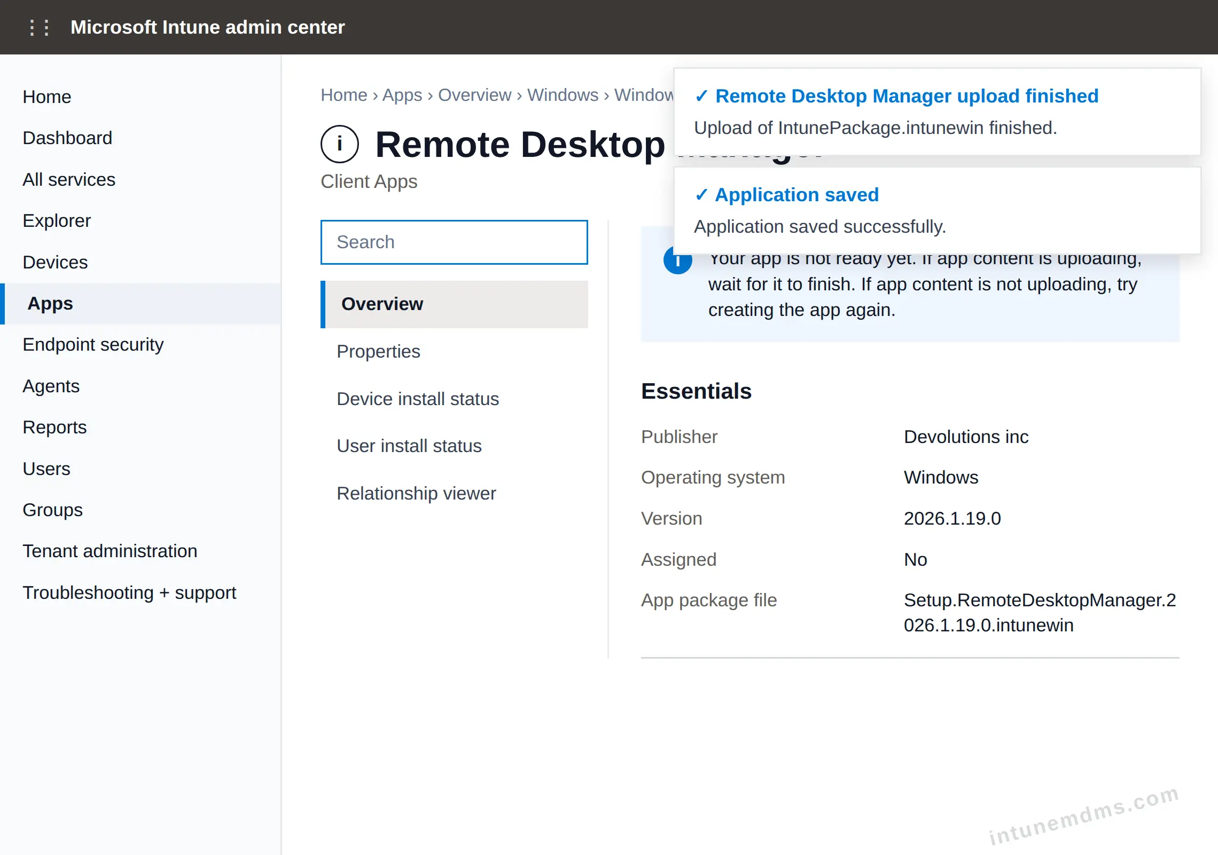
Task: Click the Publisher label
Action: pos(679,437)
